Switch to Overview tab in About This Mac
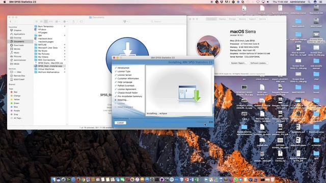This screenshot has width=326, height=183. 212,19
